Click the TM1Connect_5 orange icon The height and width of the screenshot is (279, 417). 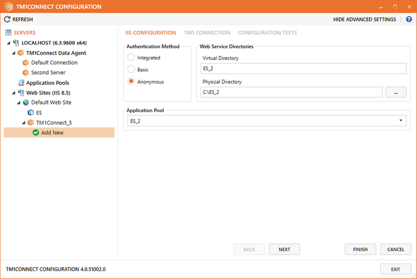point(31,122)
